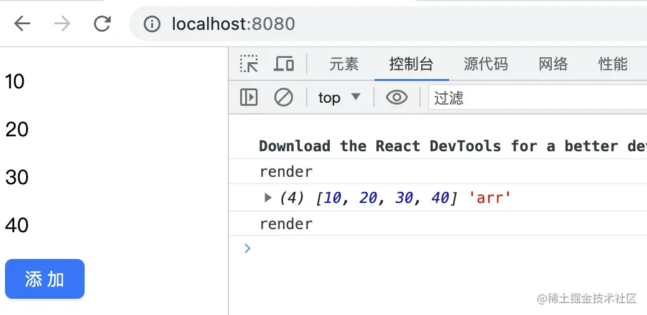Image resolution: width=647 pixels, height=315 pixels.
Task: Open the top context dropdown
Action: pos(339,98)
